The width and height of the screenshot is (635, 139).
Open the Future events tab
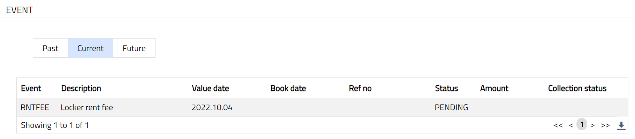pos(134,48)
